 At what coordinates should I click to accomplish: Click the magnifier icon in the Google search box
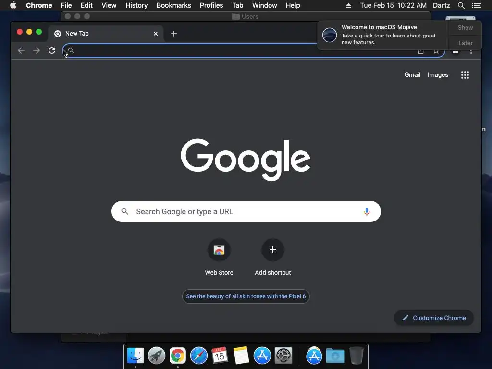coord(124,211)
